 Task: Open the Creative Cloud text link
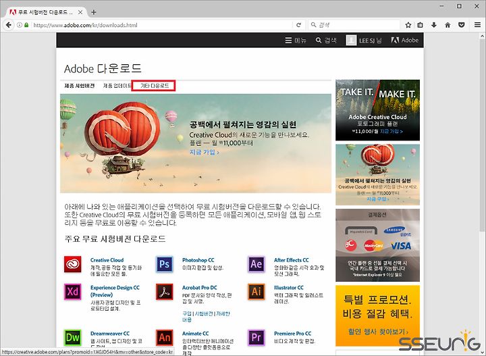click(107, 260)
